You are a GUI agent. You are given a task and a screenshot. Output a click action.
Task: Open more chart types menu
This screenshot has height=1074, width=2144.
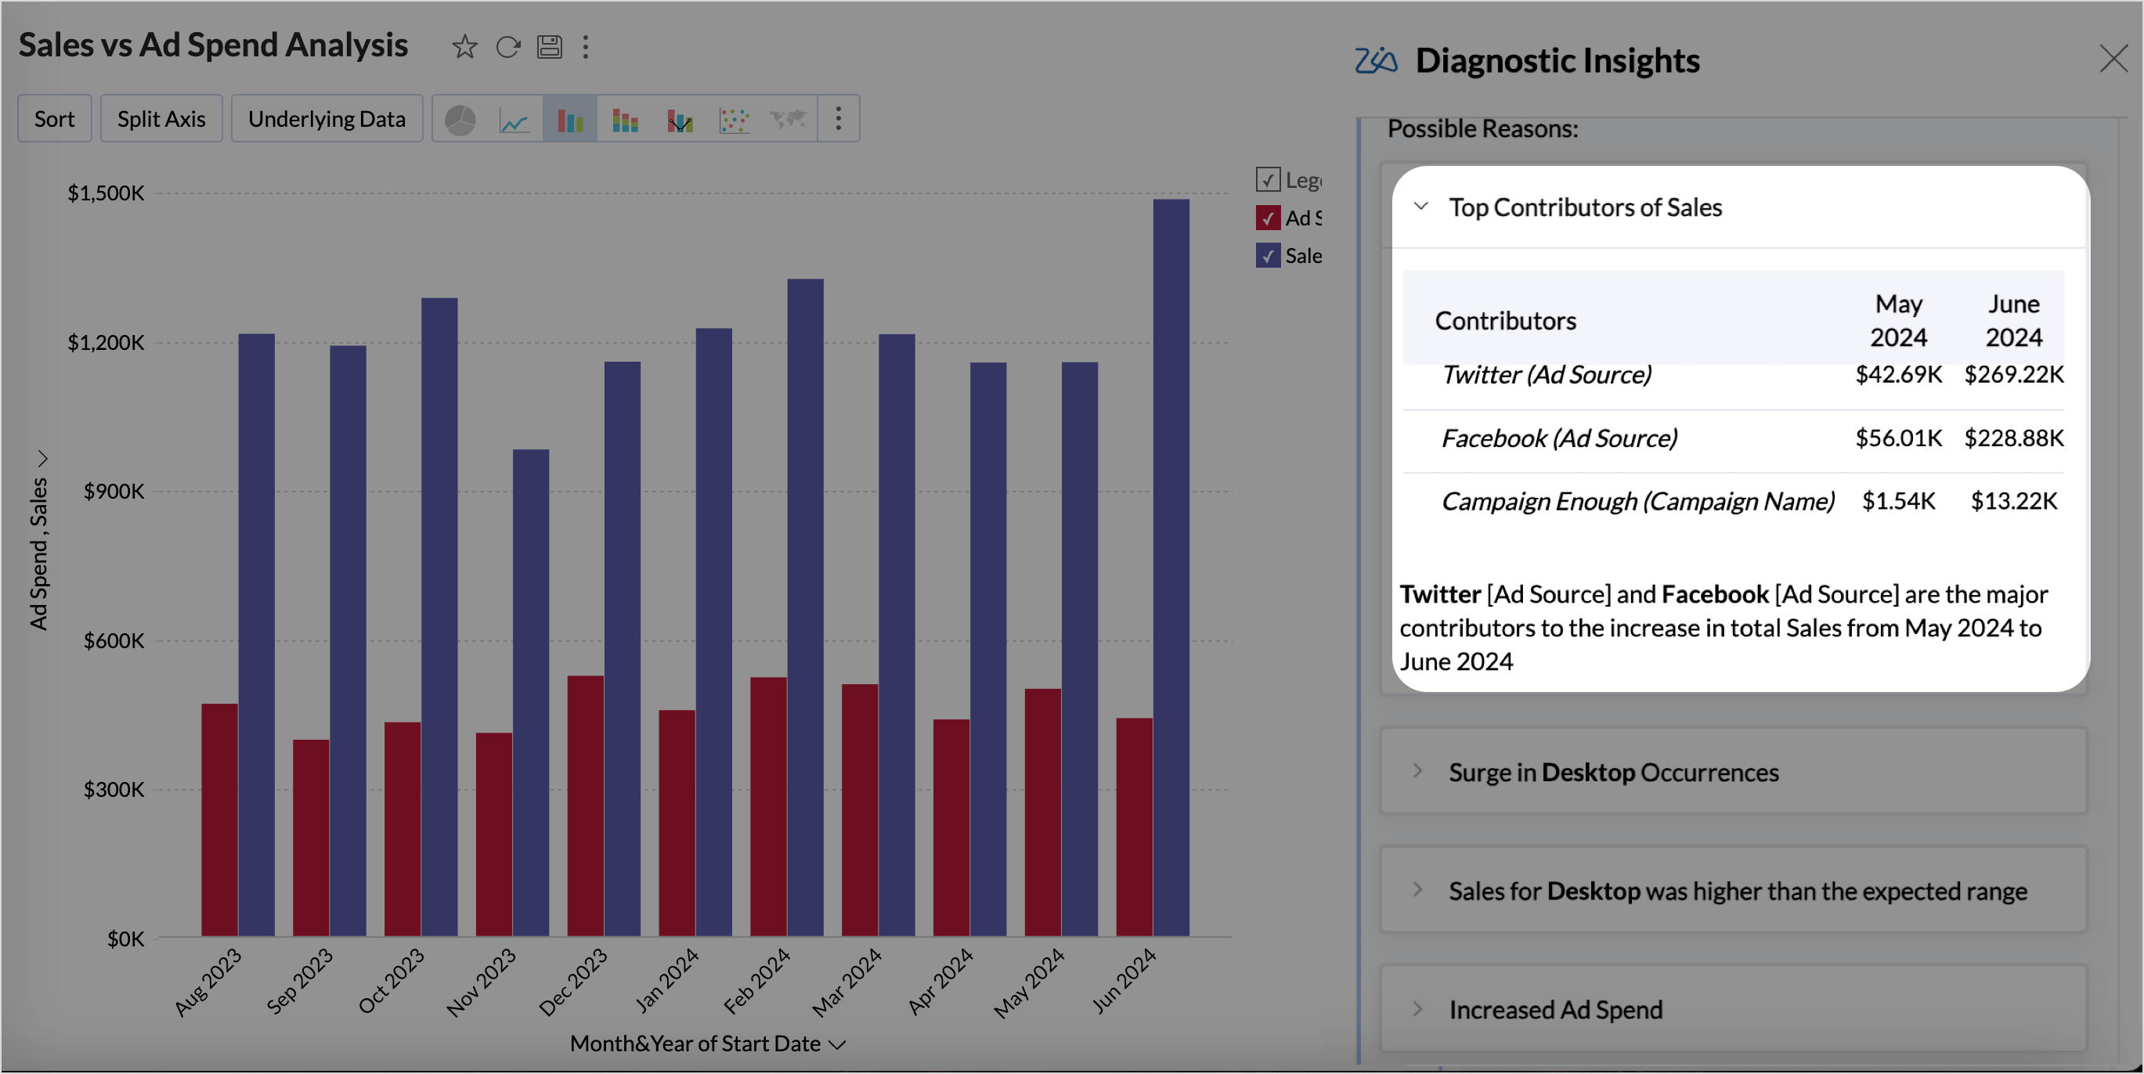pyautogui.click(x=838, y=119)
